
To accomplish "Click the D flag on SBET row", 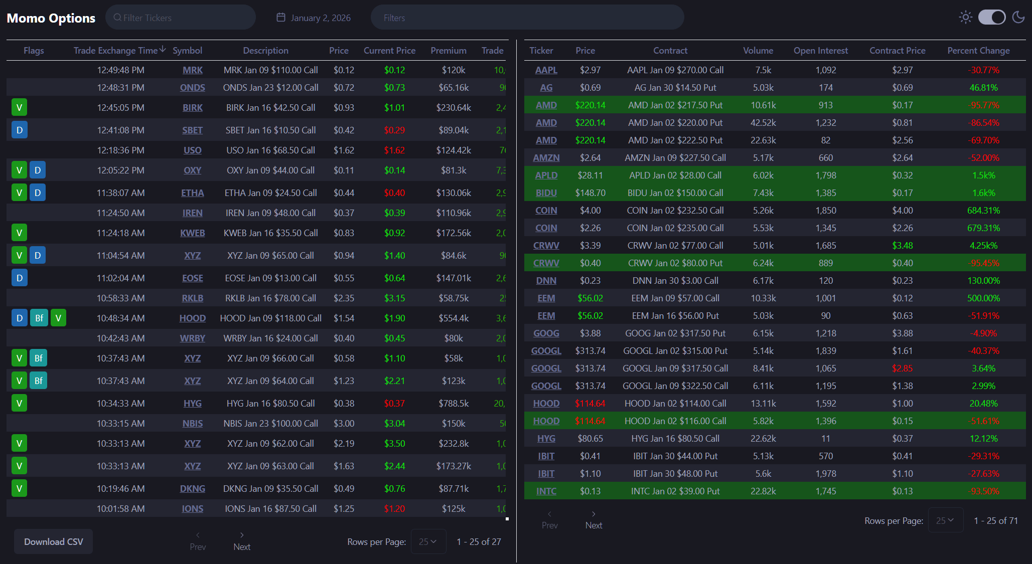I will coord(19,130).
